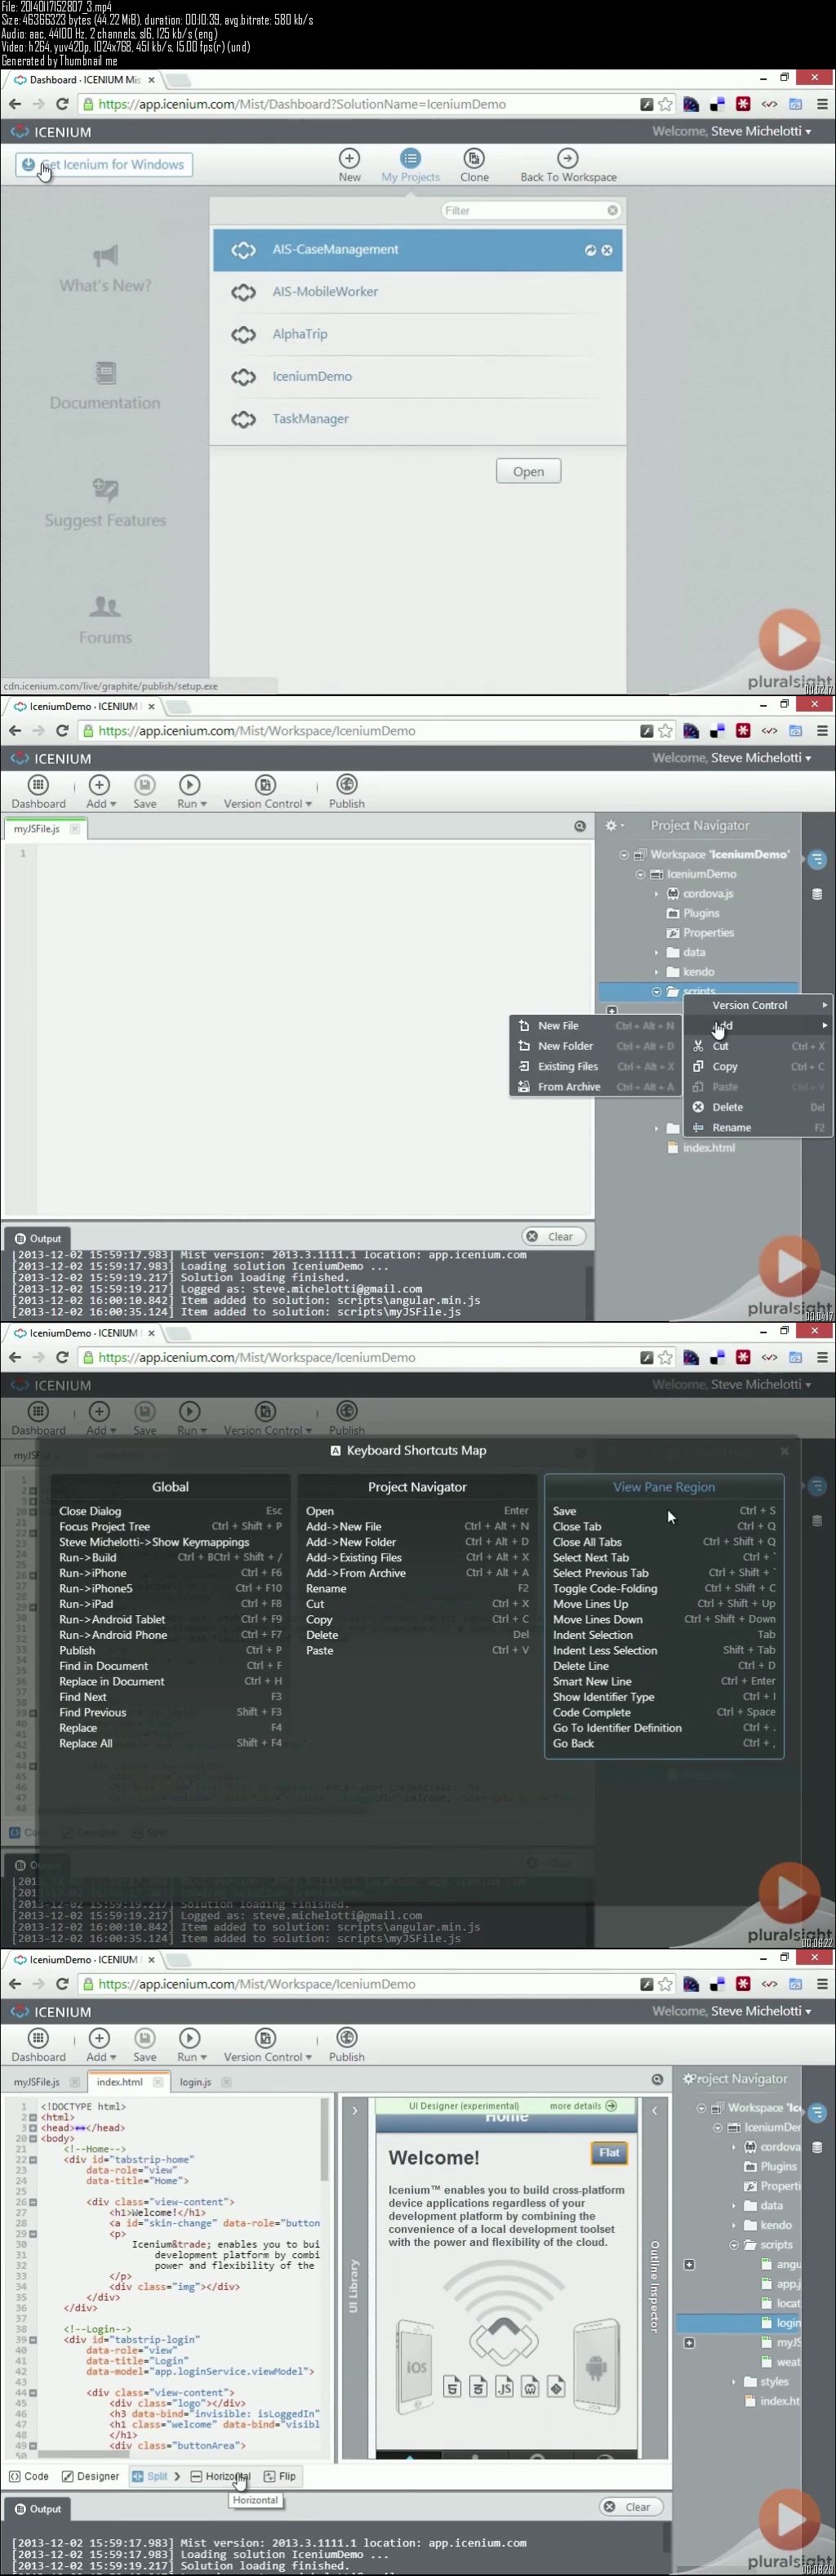Click the Open button below the project list
Image resolution: width=836 pixels, height=2576 pixels.
[x=528, y=471]
